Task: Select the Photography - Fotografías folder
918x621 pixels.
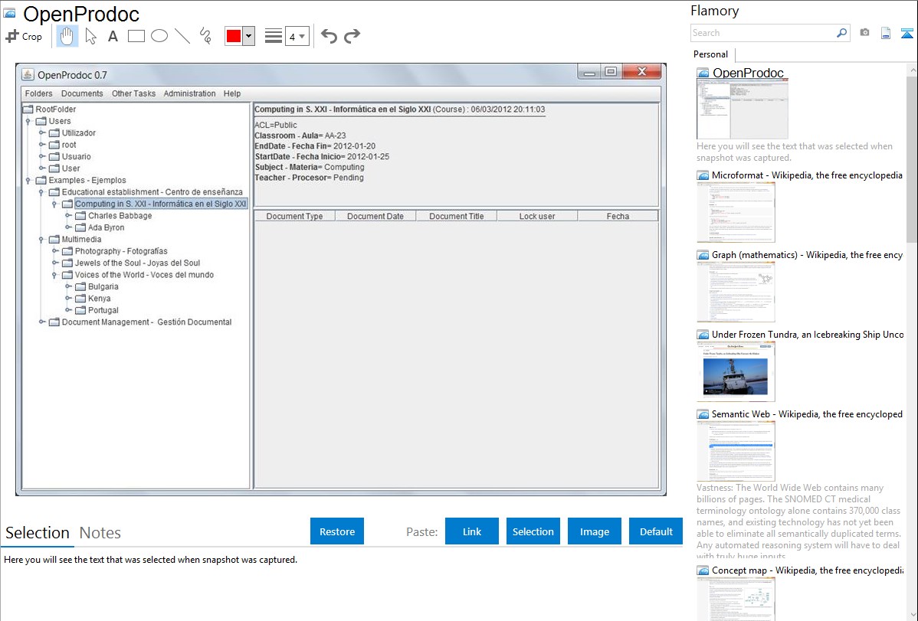Action: point(121,251)
